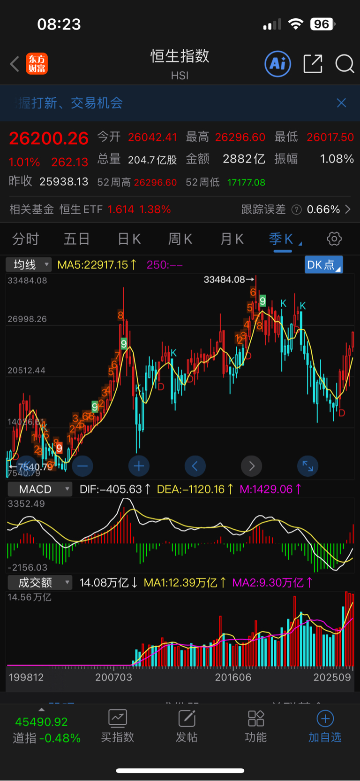This screenshot has width=360, height=781.
Task: Tap the MA2:9.30万亿 value
Action: pyautogui.click(x=273, y=583)
